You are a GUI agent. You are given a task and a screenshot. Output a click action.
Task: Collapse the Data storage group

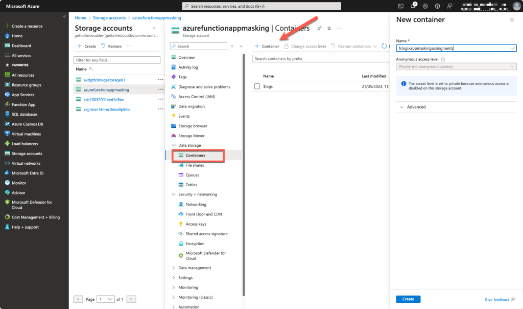pyautogui.click(x=174, y=145)
